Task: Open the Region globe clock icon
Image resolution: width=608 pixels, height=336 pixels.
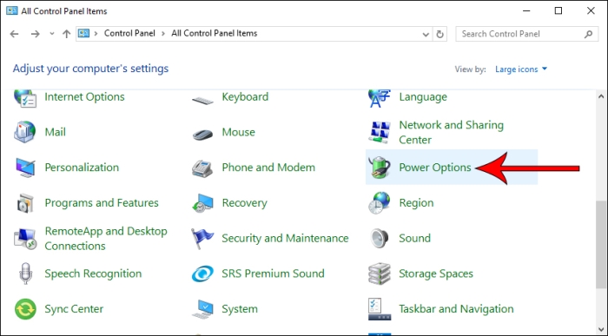Action: pos(380,202)
